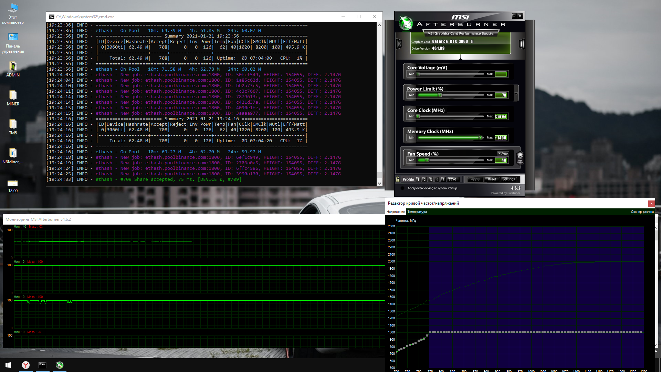
Task: Click the Power Limit slider handle
Action: (x=440, y=95)
